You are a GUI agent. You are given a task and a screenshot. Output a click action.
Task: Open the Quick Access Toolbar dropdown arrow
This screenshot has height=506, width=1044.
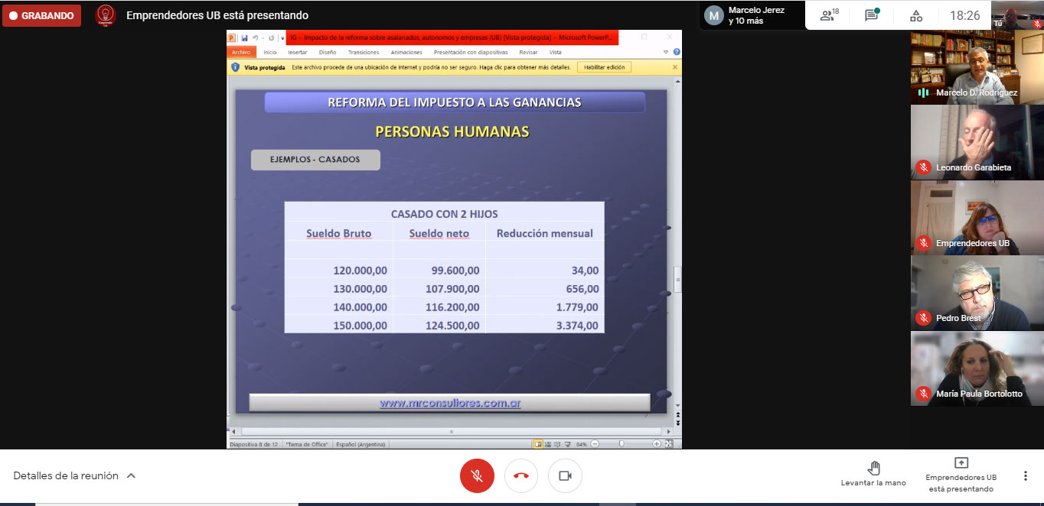pyautogui.click(x=282, y=37)
